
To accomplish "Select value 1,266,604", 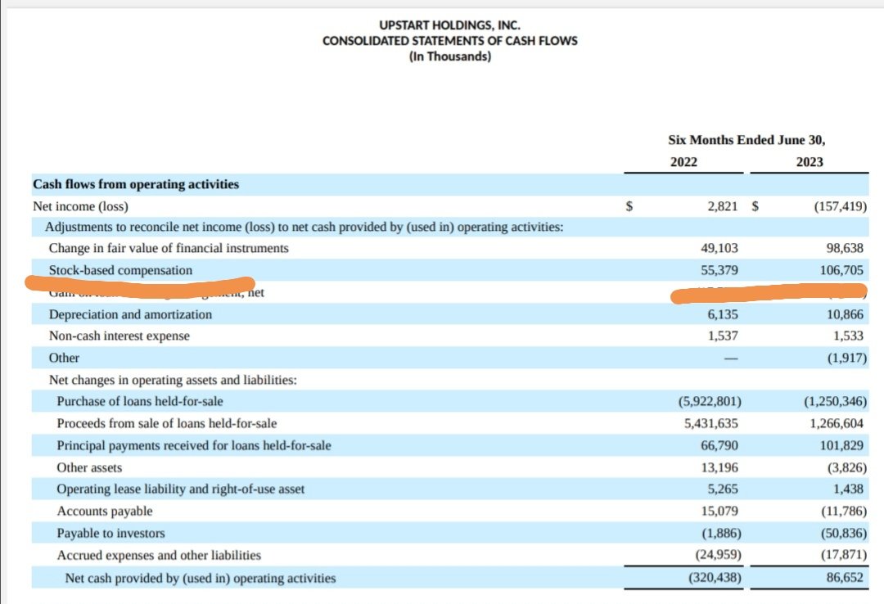I will click(x=837, y=423).
